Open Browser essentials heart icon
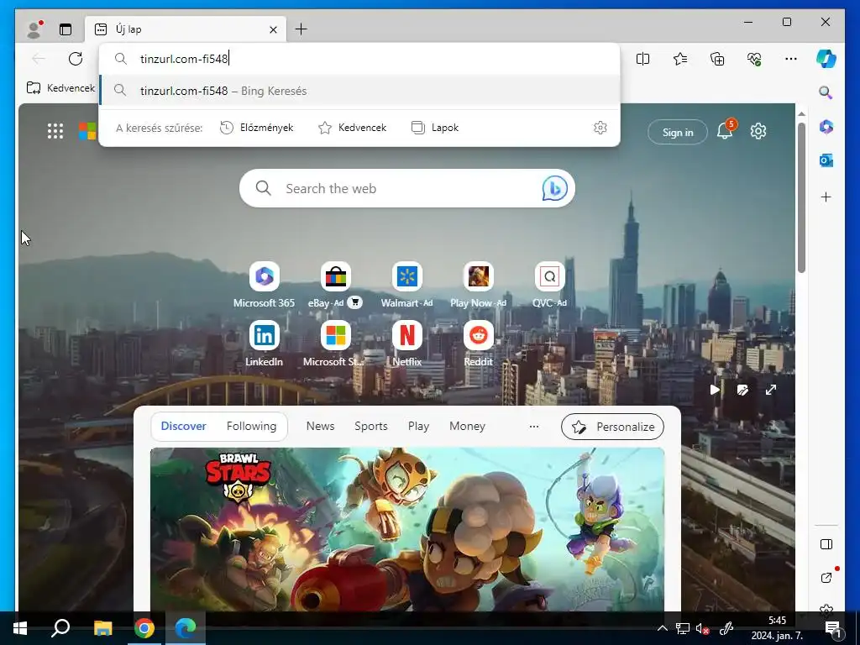This screenshot has width=860, height=645. pyautogui.click(x=754, y=59)
